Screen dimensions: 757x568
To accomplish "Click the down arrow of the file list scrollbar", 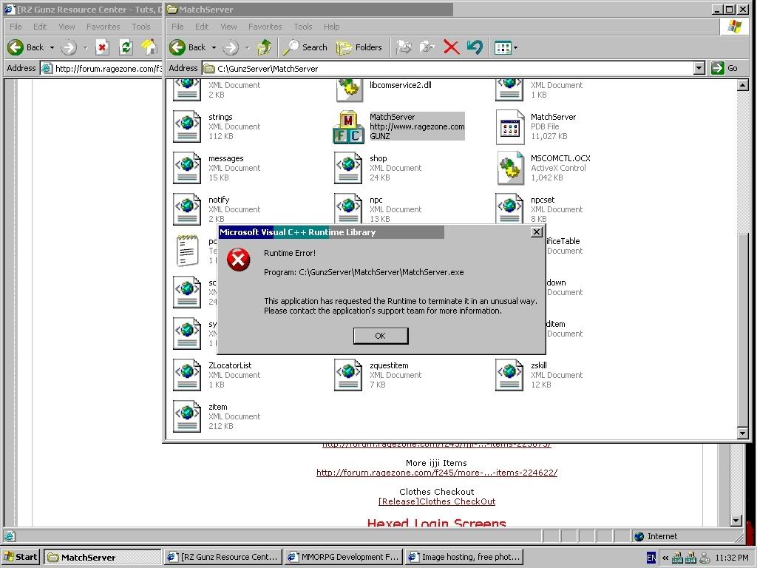I will pos(744,433).
